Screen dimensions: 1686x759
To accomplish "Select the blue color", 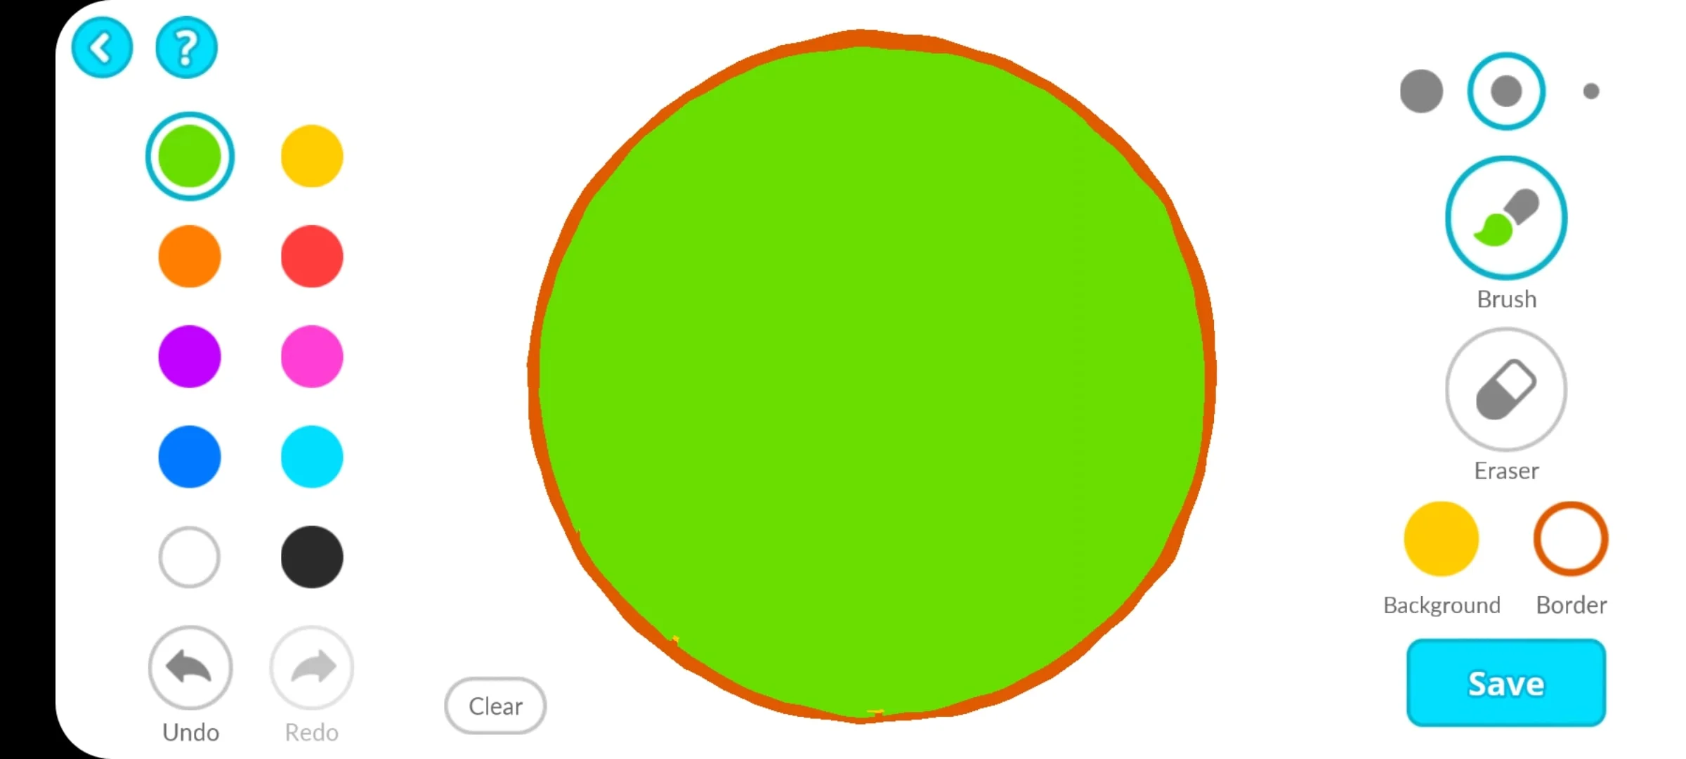I will (188, 457).
